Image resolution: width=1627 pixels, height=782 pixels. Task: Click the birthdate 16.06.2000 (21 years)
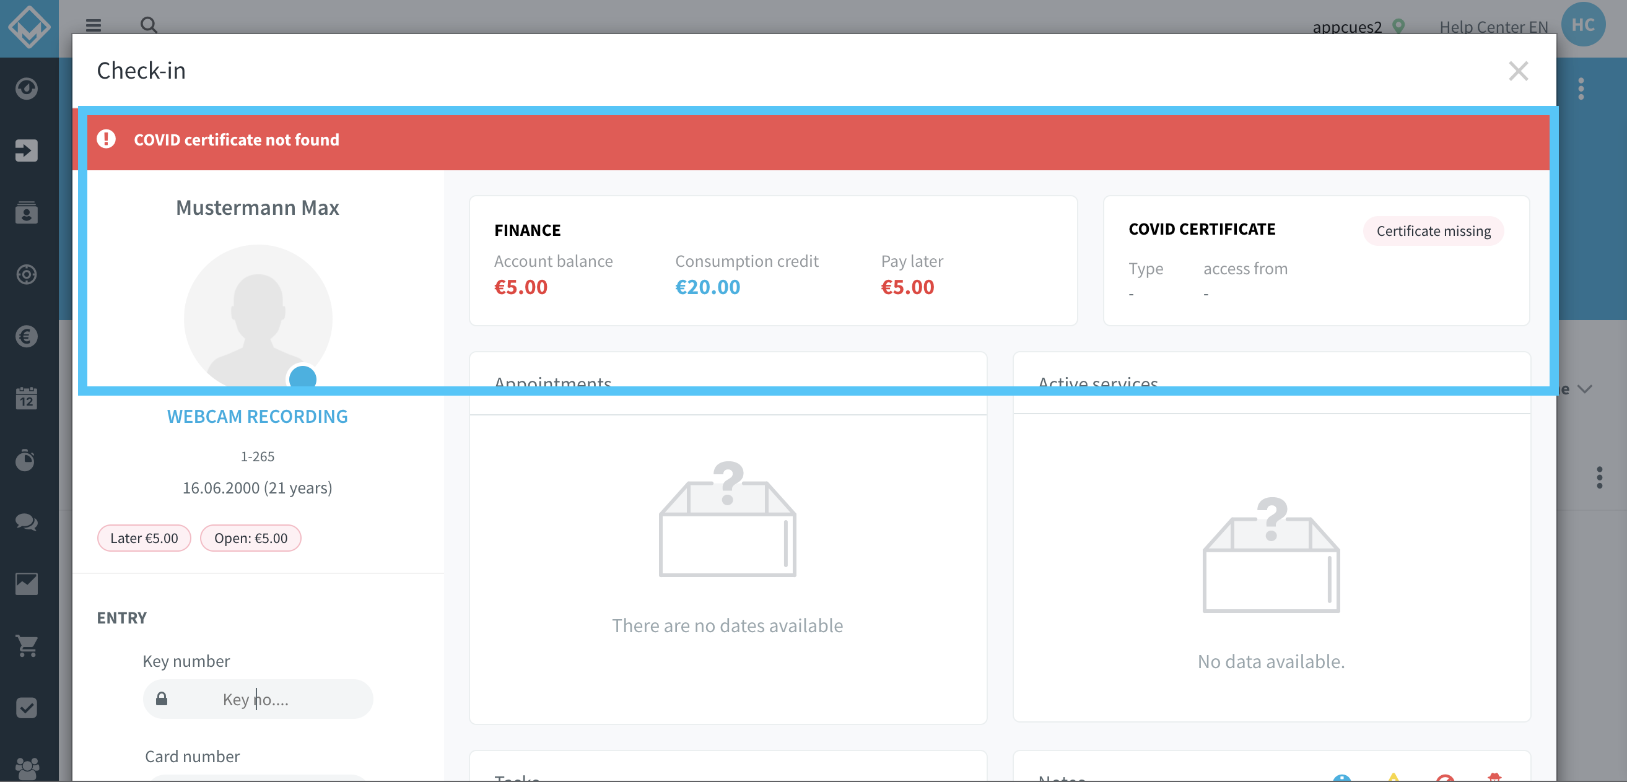[x=257, y=488]
